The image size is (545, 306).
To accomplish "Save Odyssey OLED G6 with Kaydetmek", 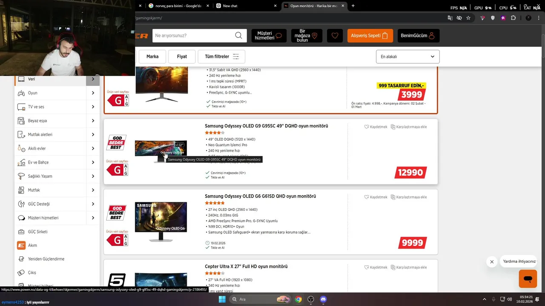I will (x=376, y=197).
